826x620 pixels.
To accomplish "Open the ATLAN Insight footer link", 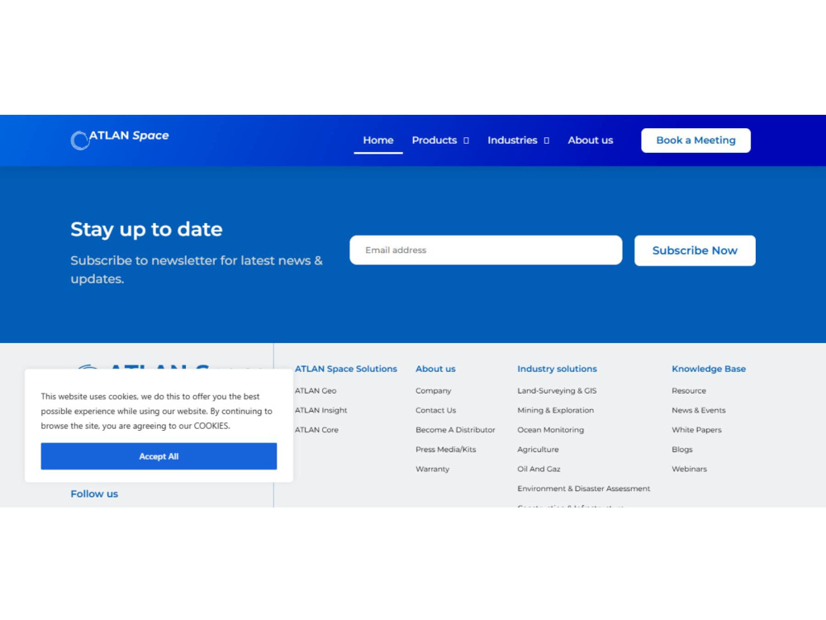I will [320, 410].
